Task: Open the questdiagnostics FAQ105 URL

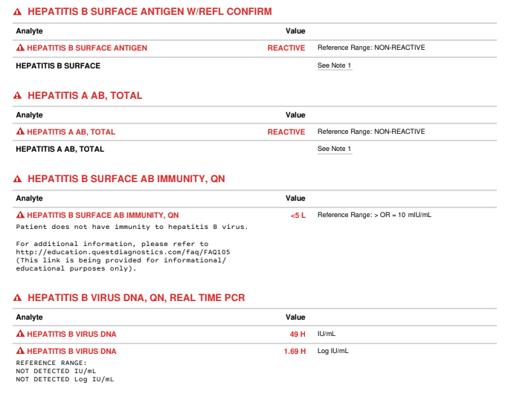Action: [123, 252]
